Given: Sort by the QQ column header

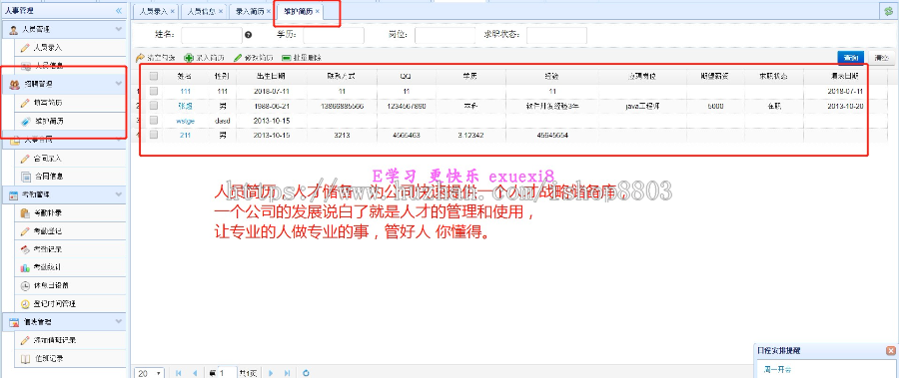Looking at the screenshot, I should point(406,76).
